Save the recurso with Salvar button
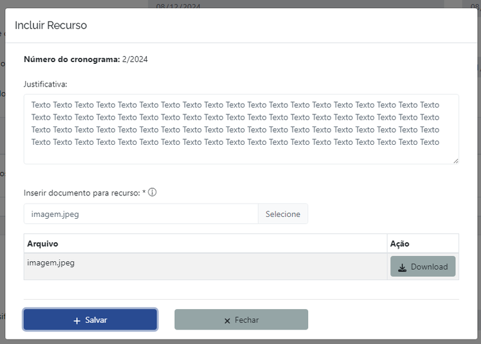481x344 pixels. [x=90, y=319]
